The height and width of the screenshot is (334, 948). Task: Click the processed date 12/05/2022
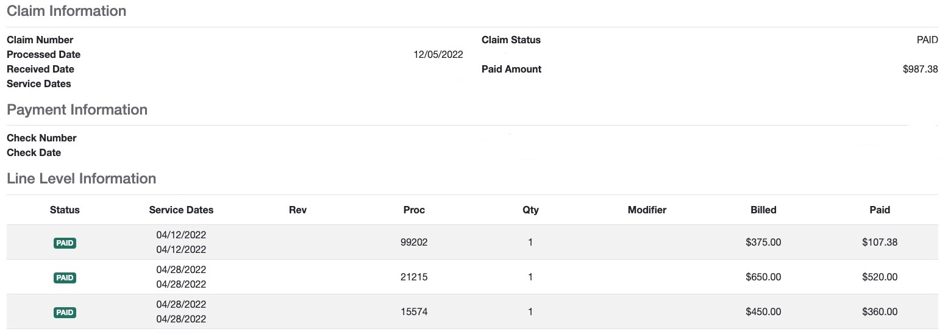coord(438,55)
